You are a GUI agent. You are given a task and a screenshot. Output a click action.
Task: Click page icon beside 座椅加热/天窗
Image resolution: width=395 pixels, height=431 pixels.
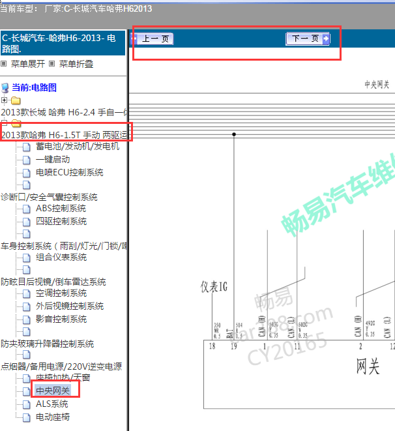click(26, 378)
